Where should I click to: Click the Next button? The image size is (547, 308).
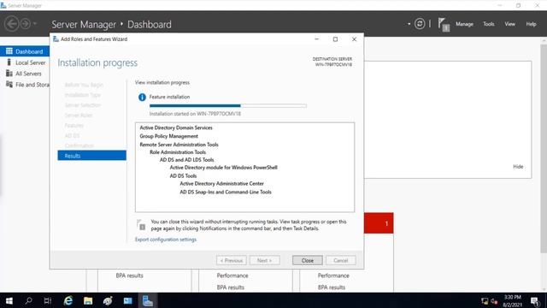[264, 260]
